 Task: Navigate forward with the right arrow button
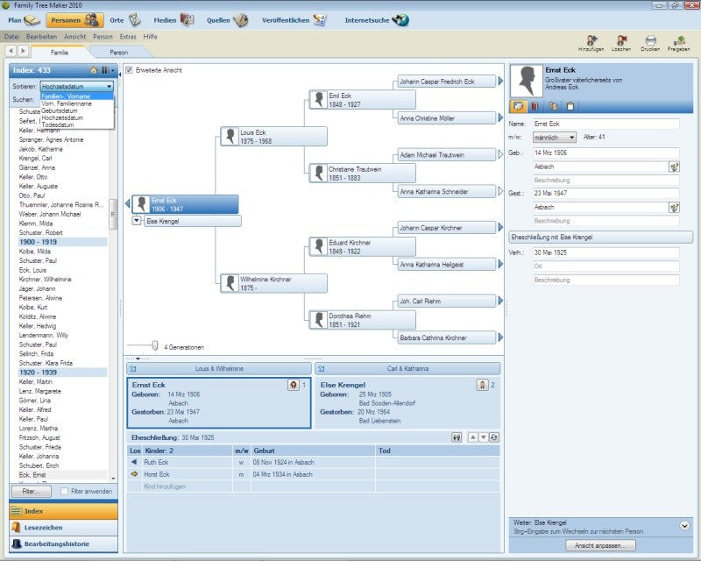24,51
